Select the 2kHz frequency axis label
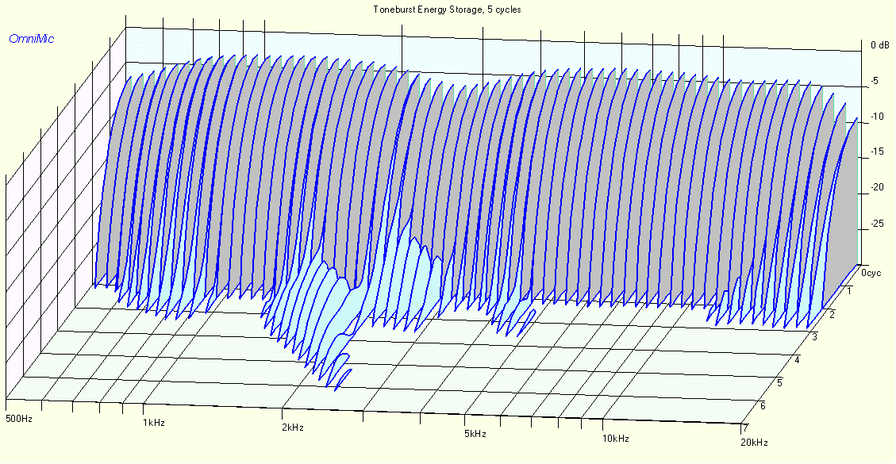The width and height of the screenshot is (896, 464). 293,428
